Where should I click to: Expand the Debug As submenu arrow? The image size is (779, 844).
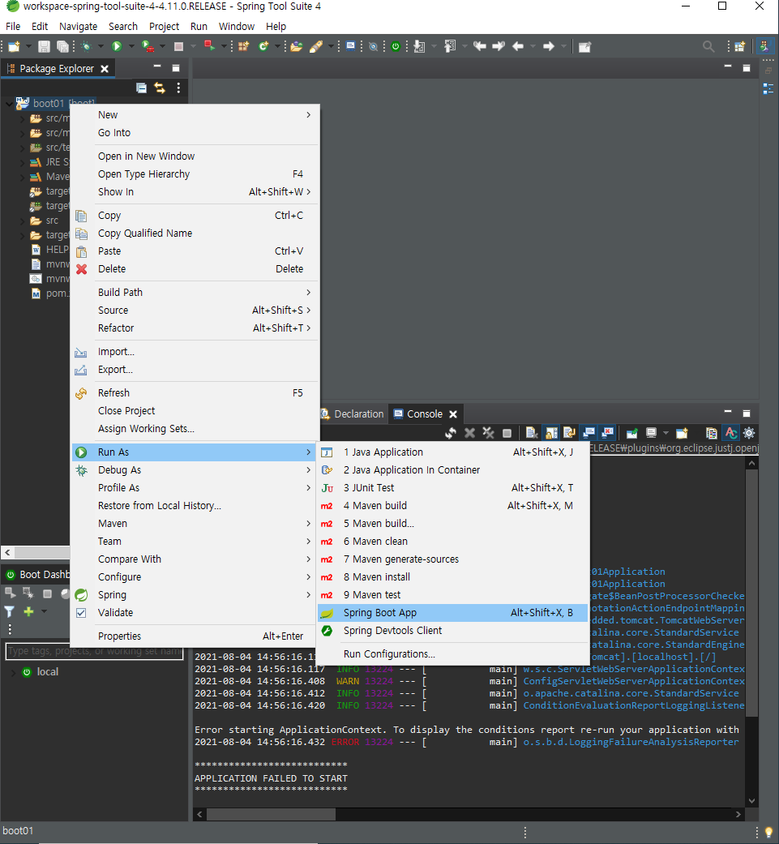coord(308,470)
